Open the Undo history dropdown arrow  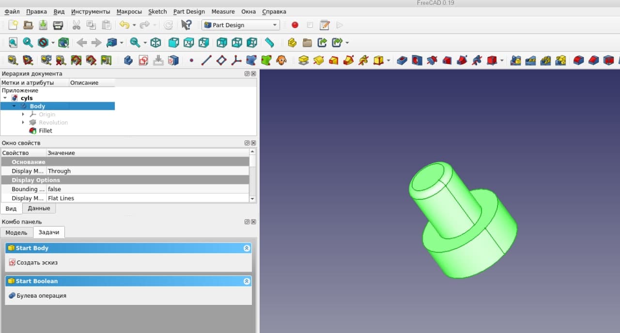click(134, 25)
